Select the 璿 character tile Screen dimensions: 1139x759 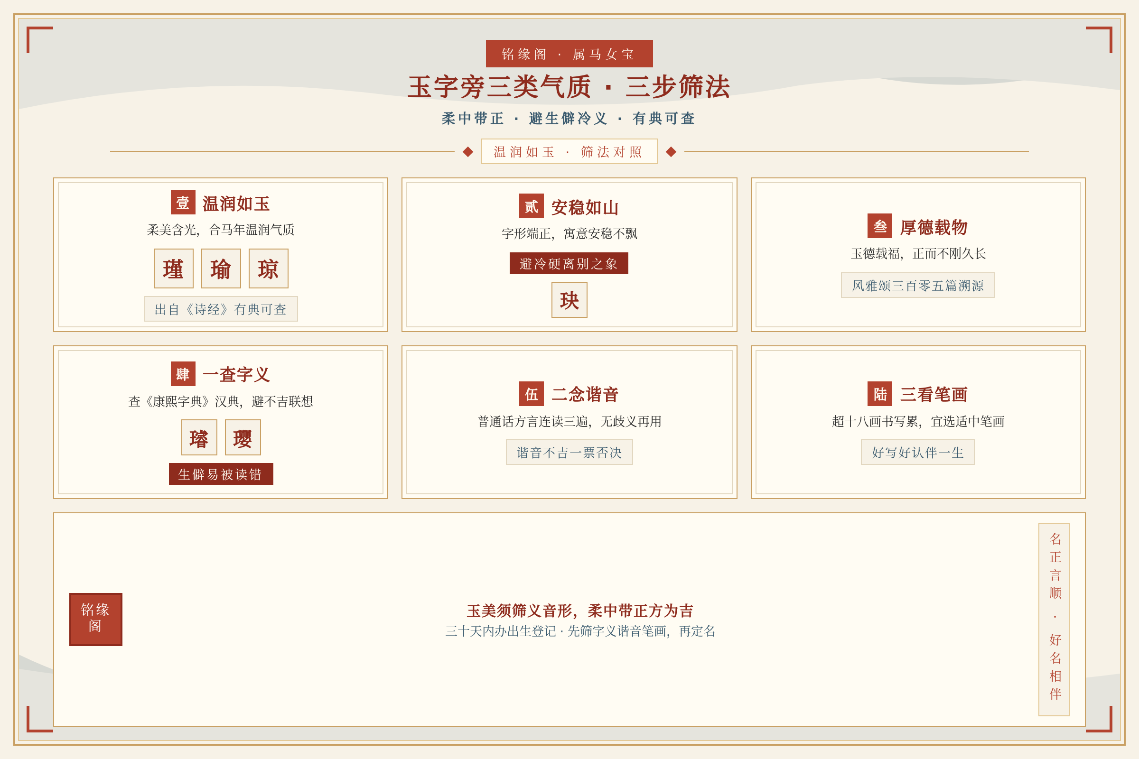point(199,437)
